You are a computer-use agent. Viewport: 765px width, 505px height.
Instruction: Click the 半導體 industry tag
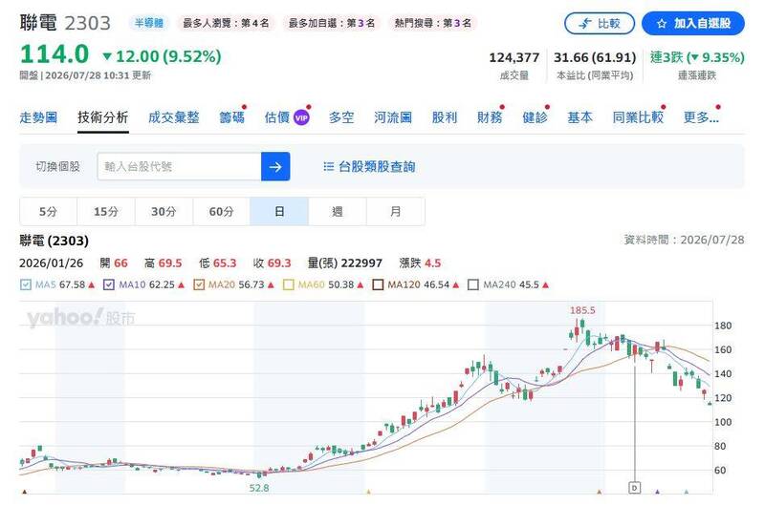tap(149, 23)
